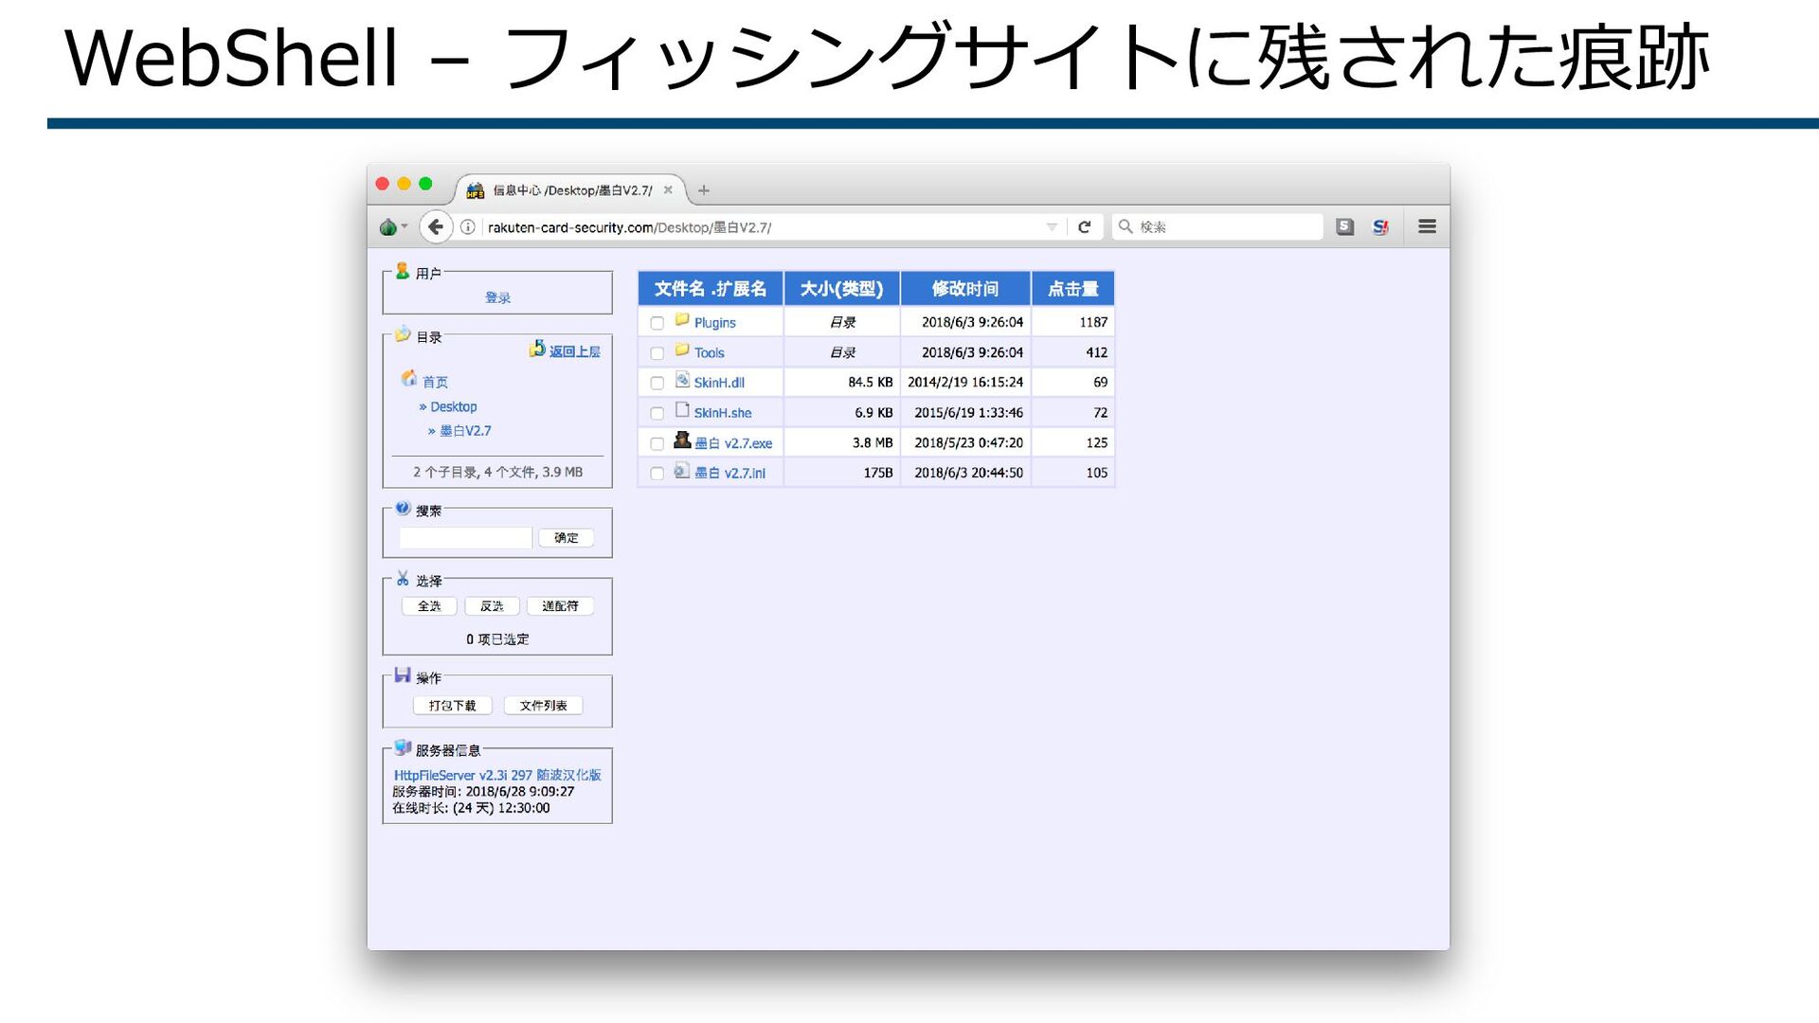Open the hamburger menu icon

pyautogui.click(x=1427, y=226)
